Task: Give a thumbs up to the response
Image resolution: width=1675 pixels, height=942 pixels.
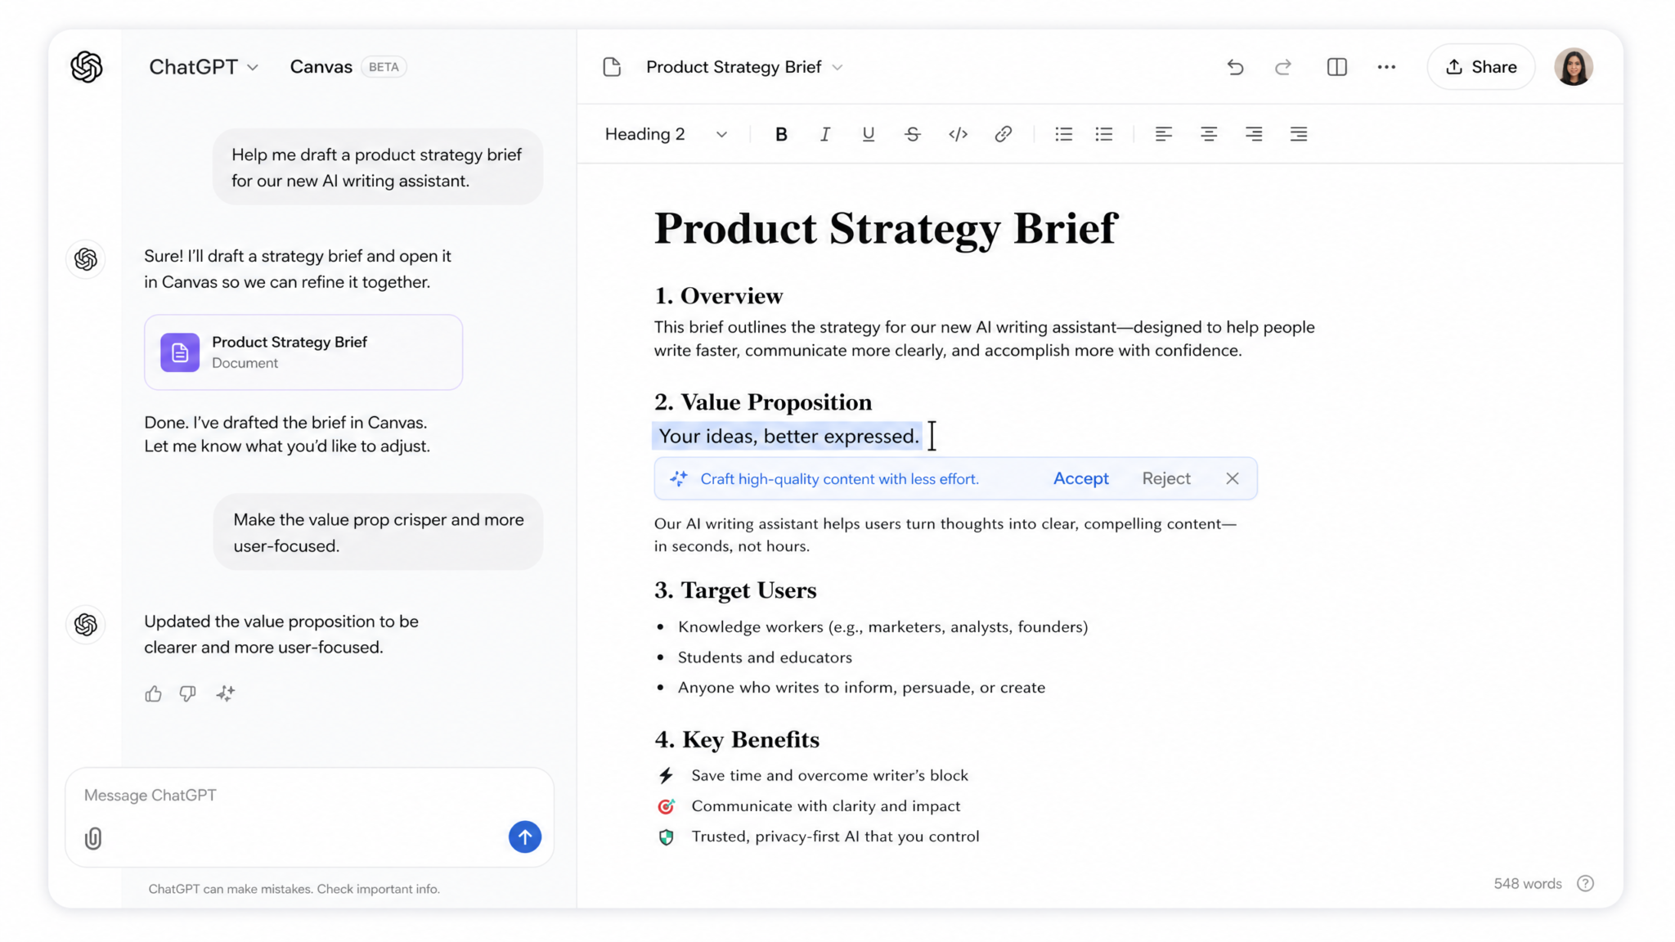Action: [153, 694]
